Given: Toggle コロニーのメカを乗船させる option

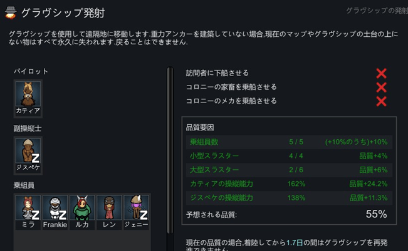Looking at the screenshot, I should click(381, 101).
